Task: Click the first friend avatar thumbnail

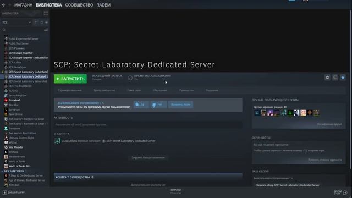Action: 257,113
